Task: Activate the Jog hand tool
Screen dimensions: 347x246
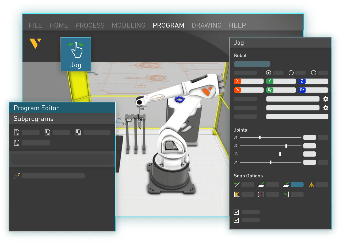Action: tap(76, 54)
